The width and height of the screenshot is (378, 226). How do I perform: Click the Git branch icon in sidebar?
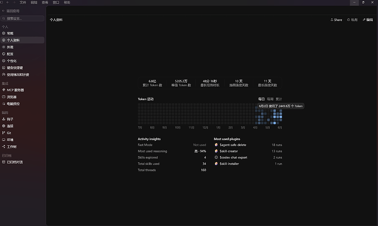coord(4,132)
